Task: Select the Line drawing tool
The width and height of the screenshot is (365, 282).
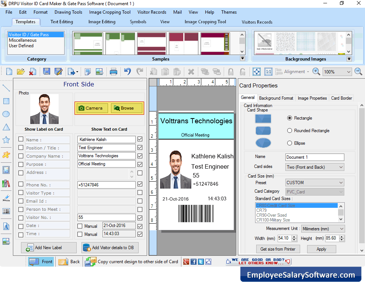Action: tap(6, 88)
